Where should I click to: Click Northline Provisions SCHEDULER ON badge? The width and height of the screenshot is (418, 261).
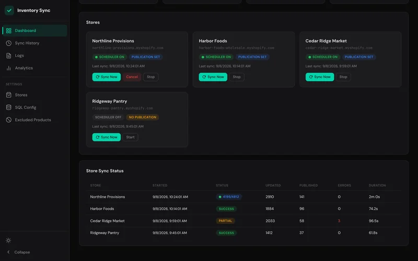110,57
